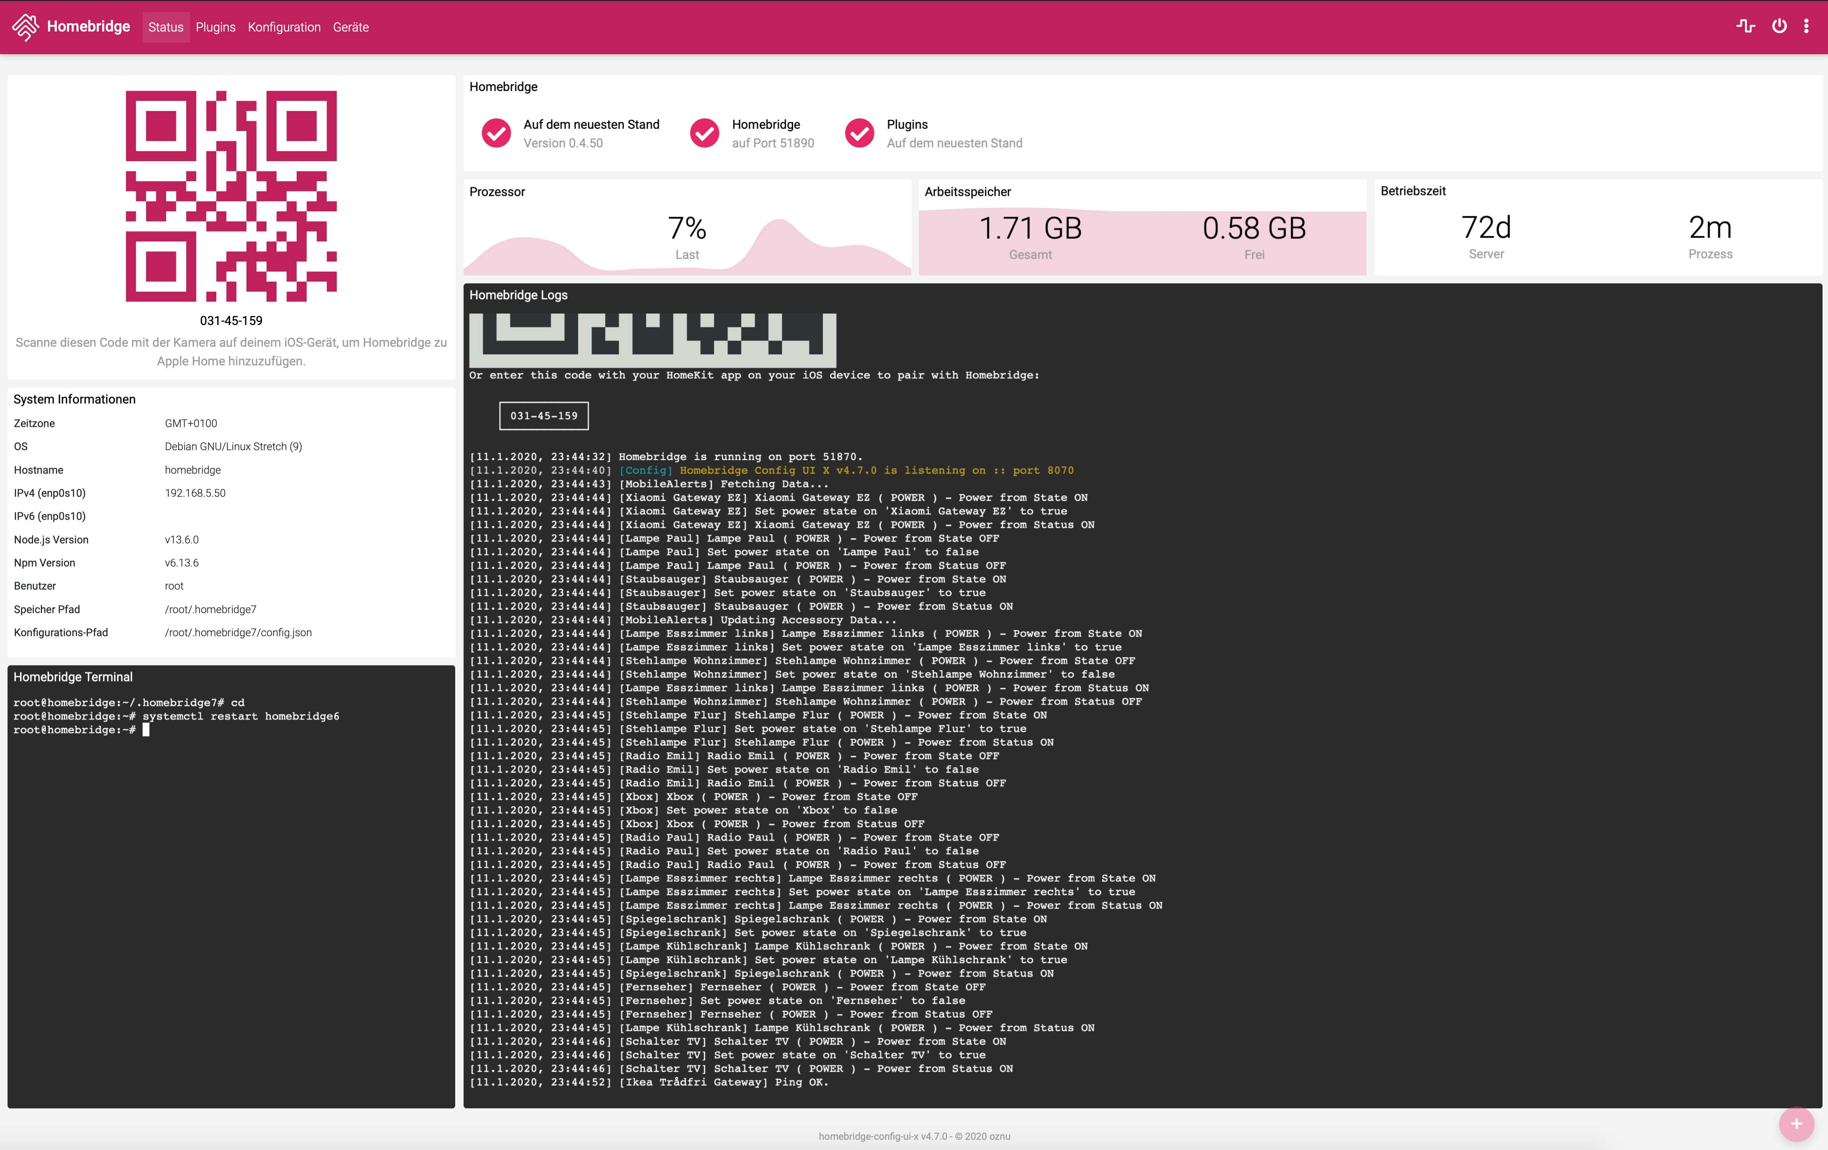Viewport: 1828px width, 1150px height.
Task: Click inside the Homebridge Terminal prompt
Action: (146, 730)
